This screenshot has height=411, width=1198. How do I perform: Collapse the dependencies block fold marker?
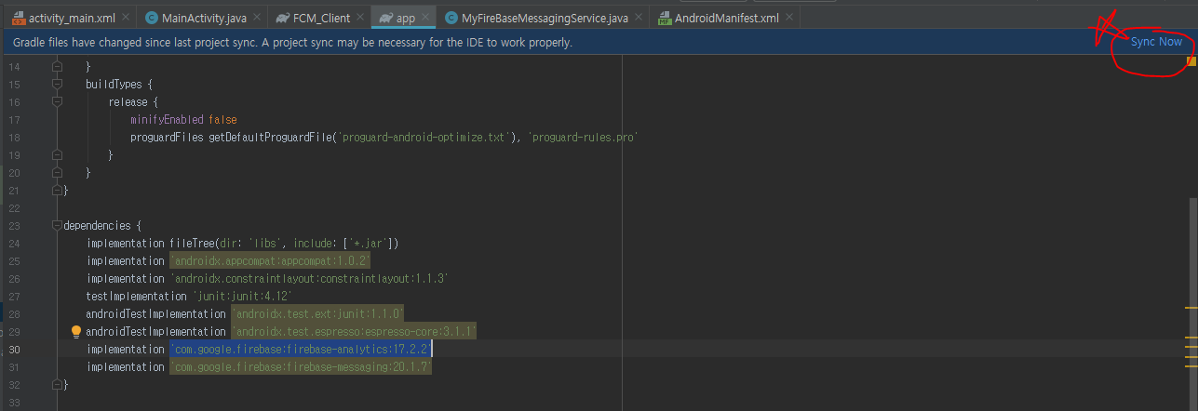pos(57,225)
